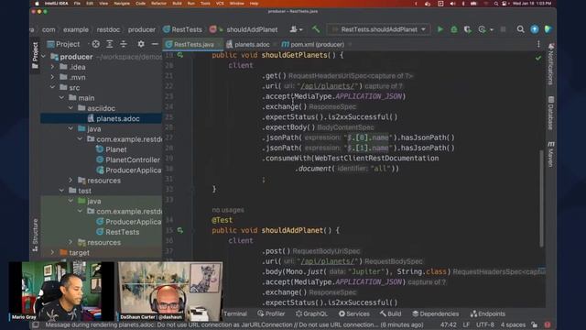Click UTF-8 encoding in status bar

tap(485, 324)
